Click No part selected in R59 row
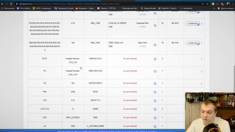This screenshot has width=235, height=132. (130, 92)
